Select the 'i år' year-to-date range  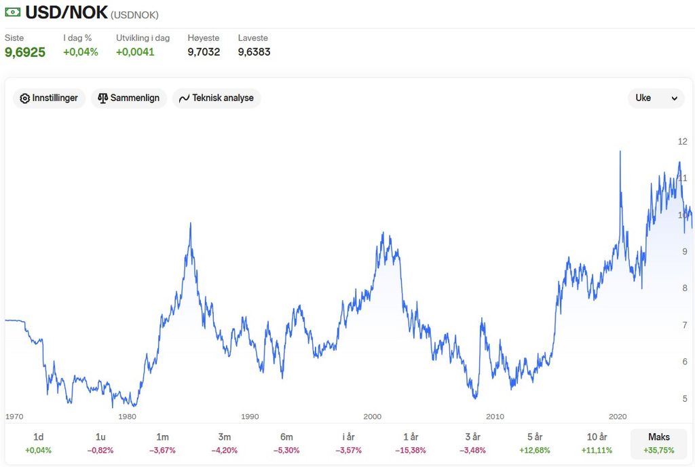coord(349,443)
